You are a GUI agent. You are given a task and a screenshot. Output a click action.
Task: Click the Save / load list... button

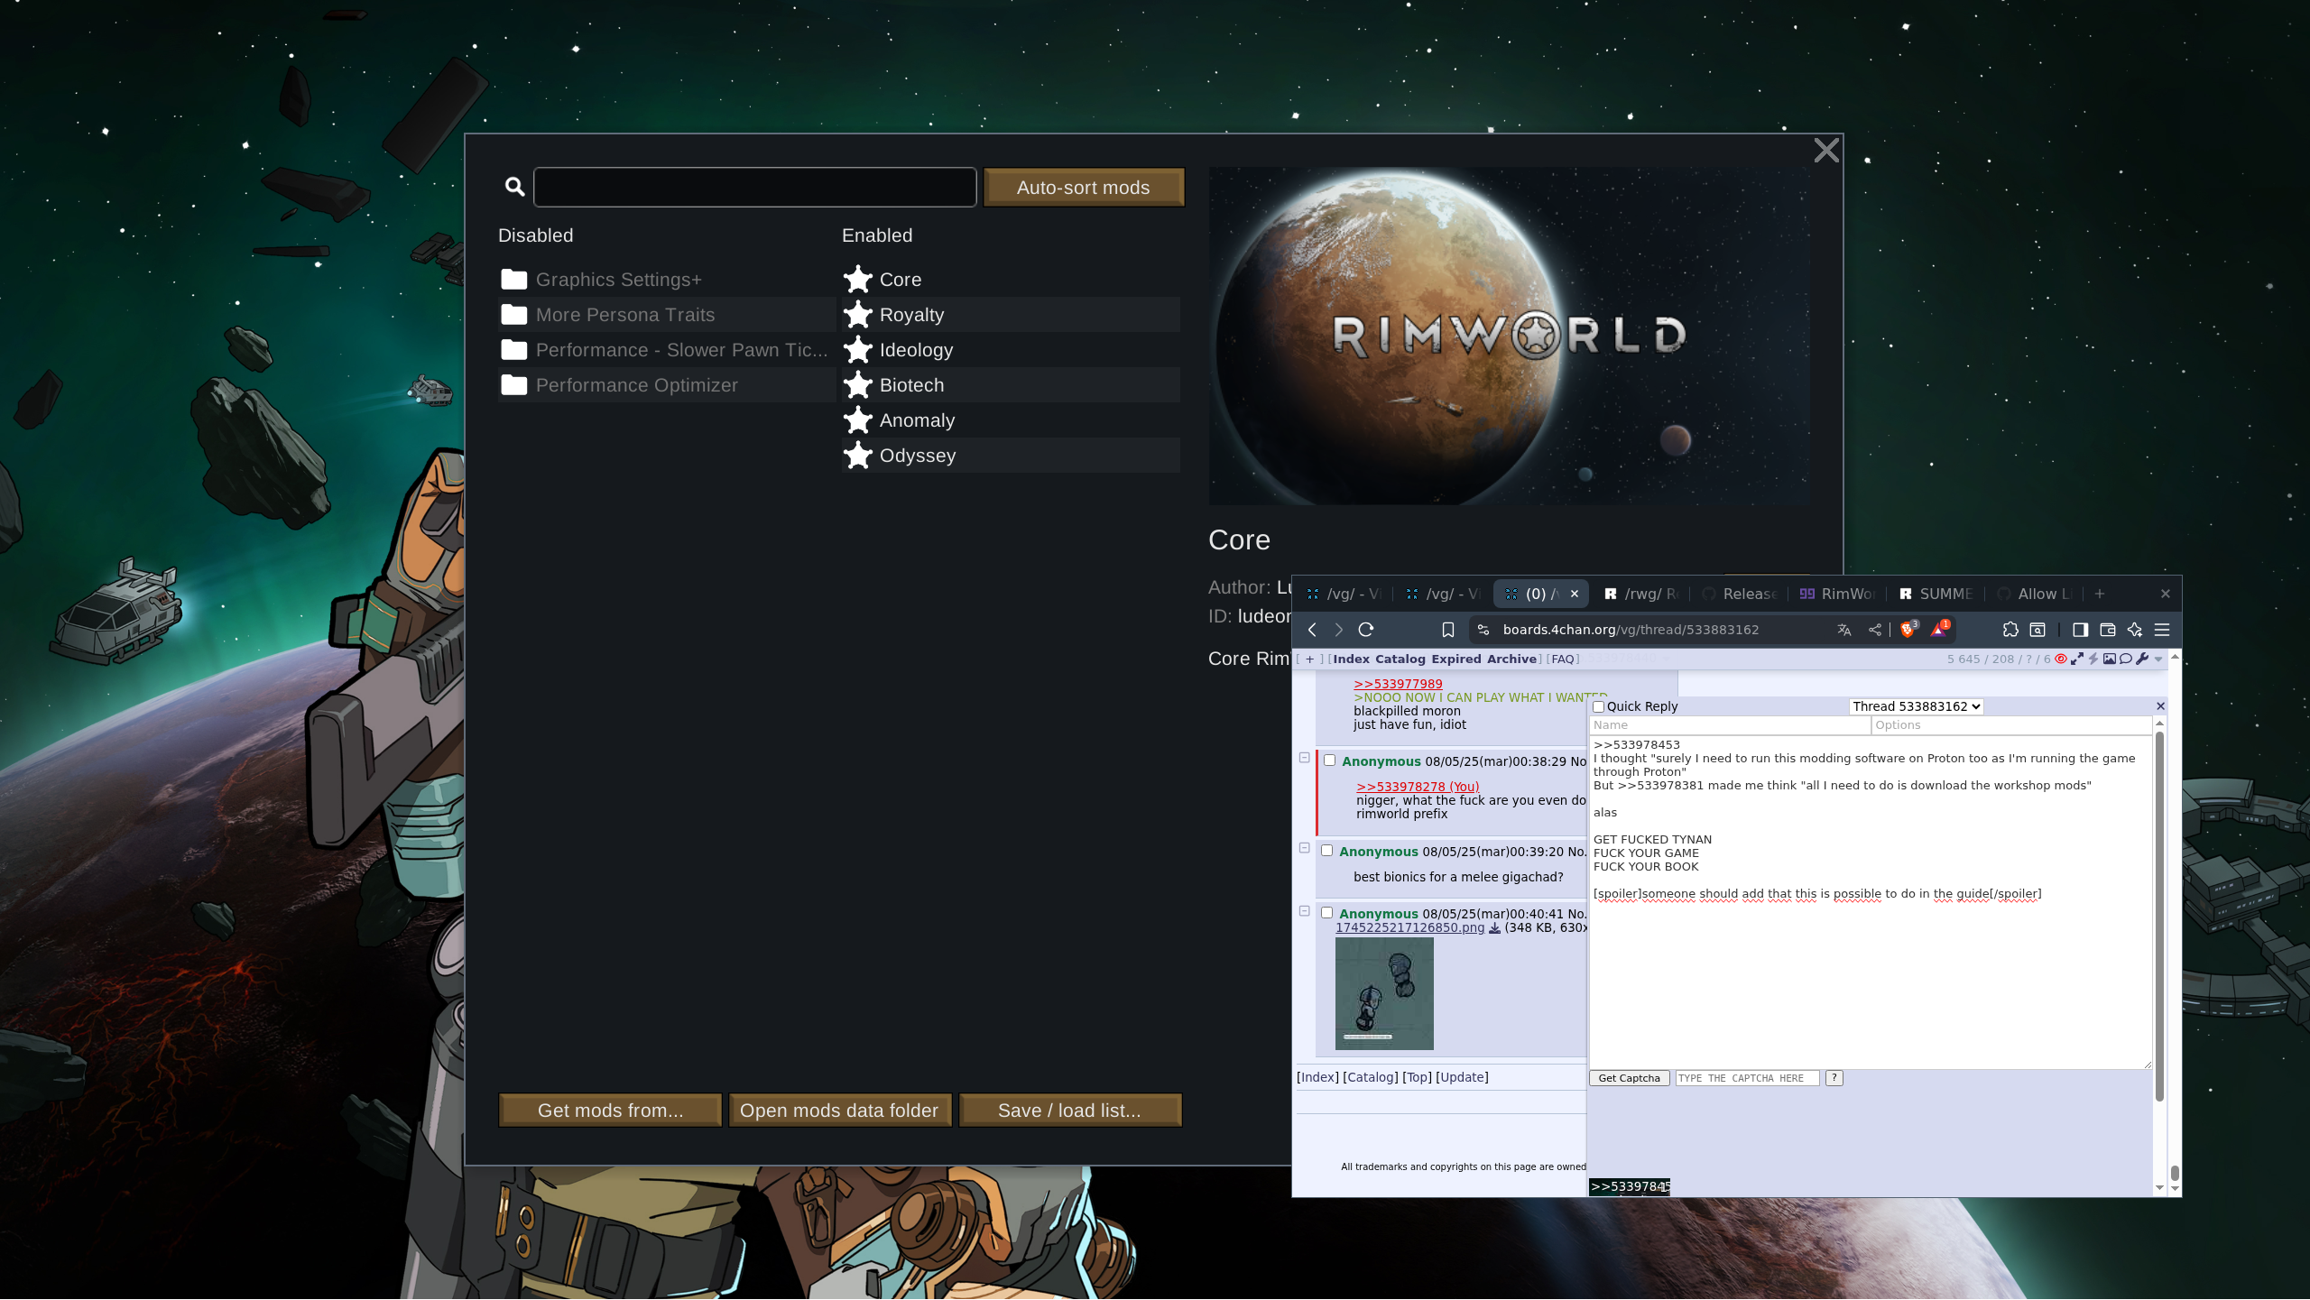(1069, 1110)
